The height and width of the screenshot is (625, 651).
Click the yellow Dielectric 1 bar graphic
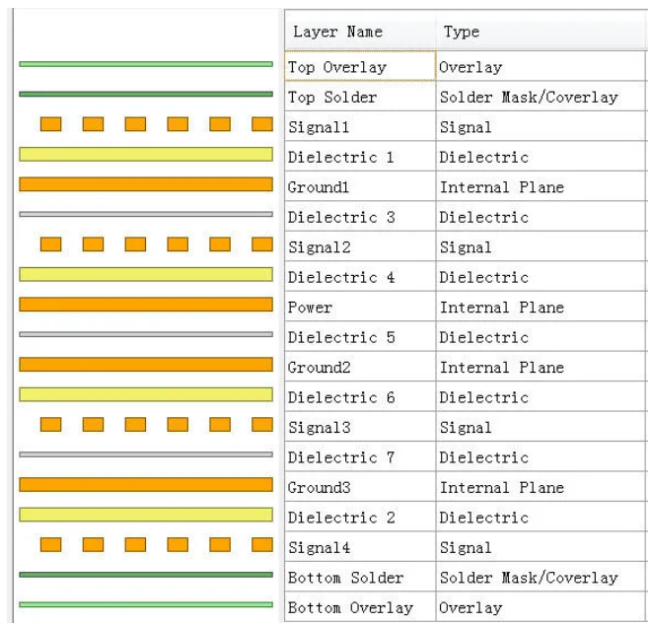(146, 154)
